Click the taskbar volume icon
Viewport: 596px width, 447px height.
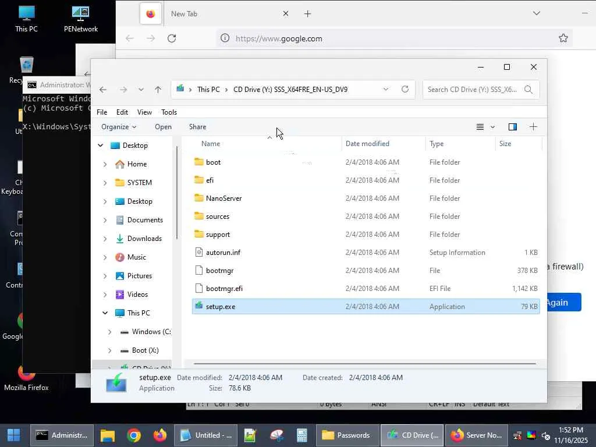coord(546,436)
